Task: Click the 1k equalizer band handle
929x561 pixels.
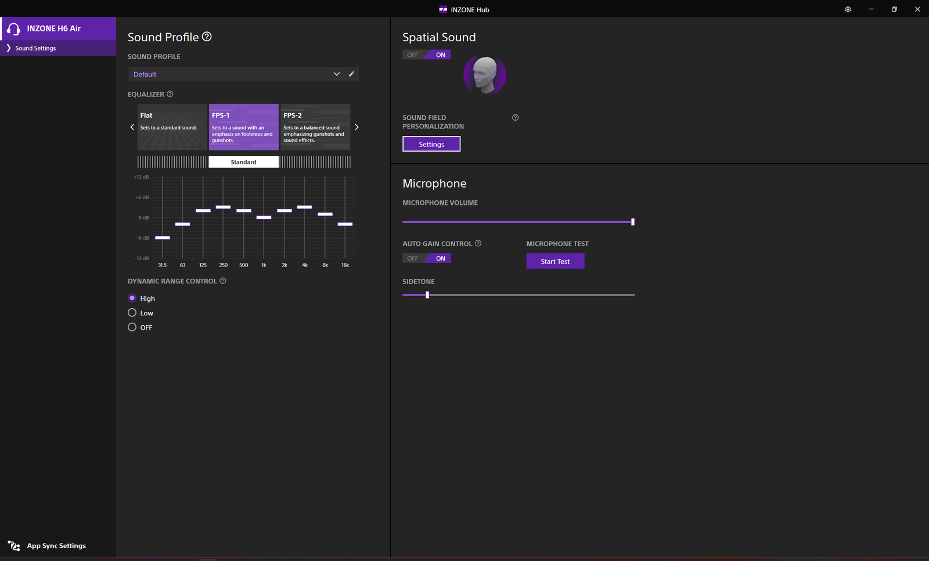Action: tap(264, 217)
